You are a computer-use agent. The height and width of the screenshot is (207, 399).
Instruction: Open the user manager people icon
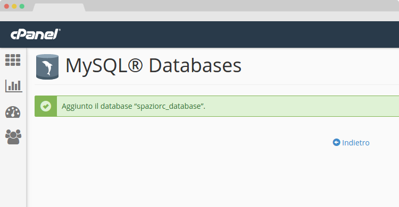pyautogui.click(x=13, y=137)
